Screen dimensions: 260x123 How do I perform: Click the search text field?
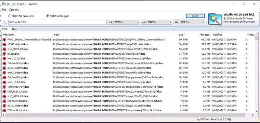tap(57, 22)
